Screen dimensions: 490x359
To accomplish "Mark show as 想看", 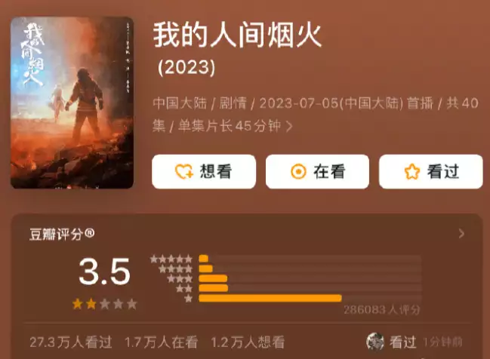I will [x=204, y=172].
